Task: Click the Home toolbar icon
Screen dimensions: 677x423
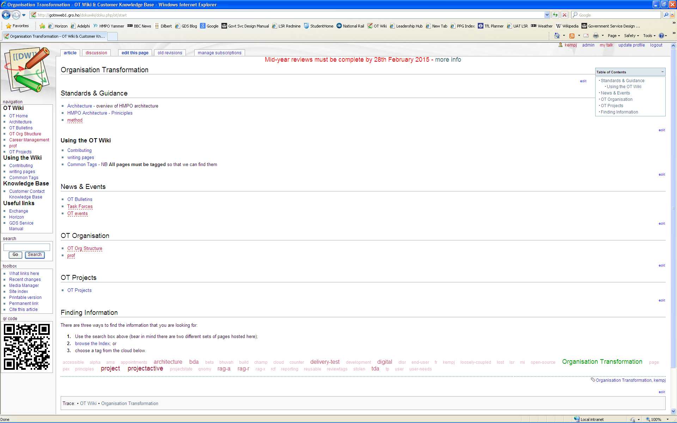Action: [x=557, y=36]
